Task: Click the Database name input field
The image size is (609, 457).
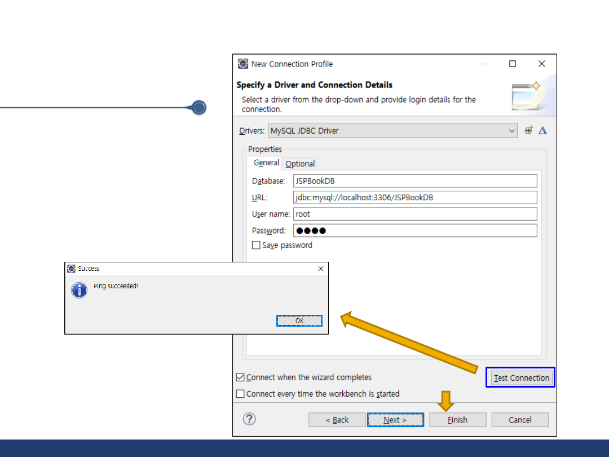Action: coord(415,181)
